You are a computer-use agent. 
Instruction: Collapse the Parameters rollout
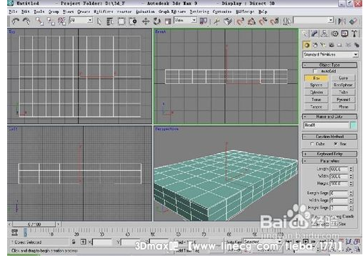(x=330, y=161)
